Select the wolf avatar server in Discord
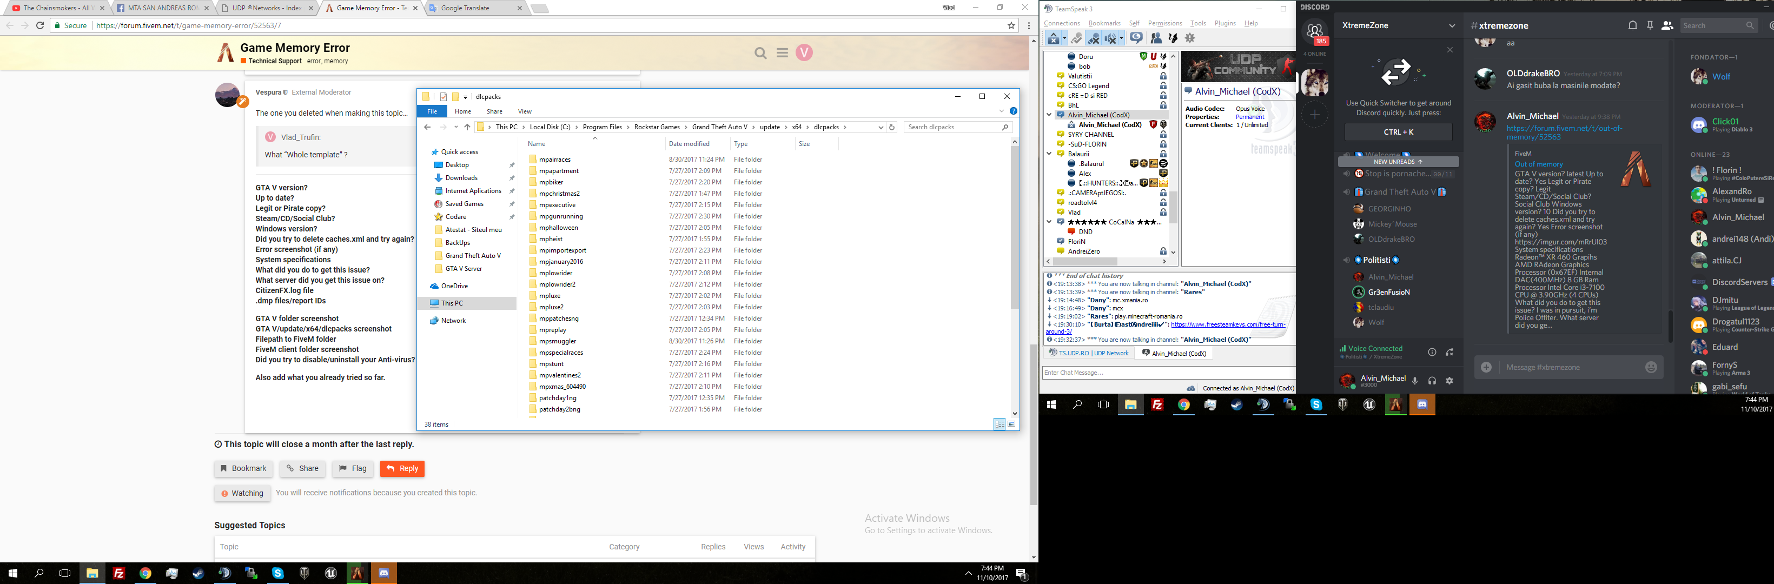This screenshot has height=584, width=1774. coord(1315,82)
